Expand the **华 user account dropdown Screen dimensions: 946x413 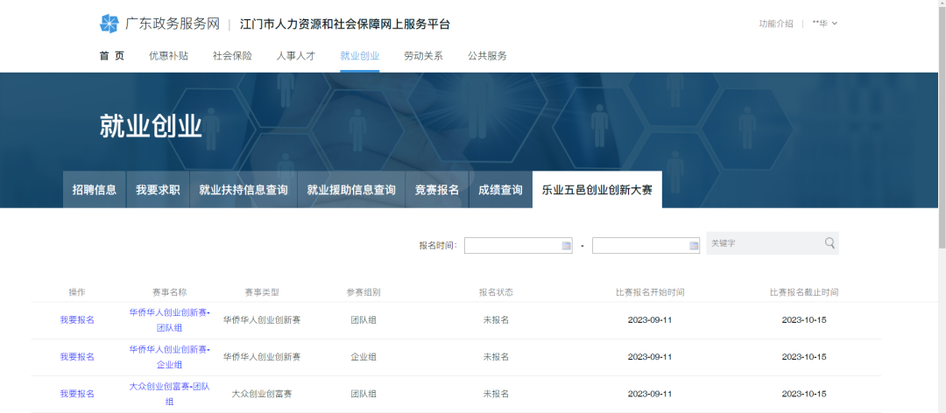pyautogui.click(x=824, y=24)
